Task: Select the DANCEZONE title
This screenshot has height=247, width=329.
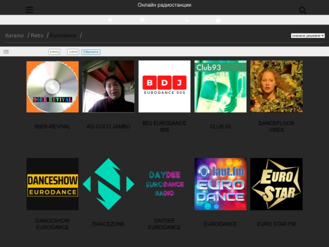Action: [x=108, y=224]
